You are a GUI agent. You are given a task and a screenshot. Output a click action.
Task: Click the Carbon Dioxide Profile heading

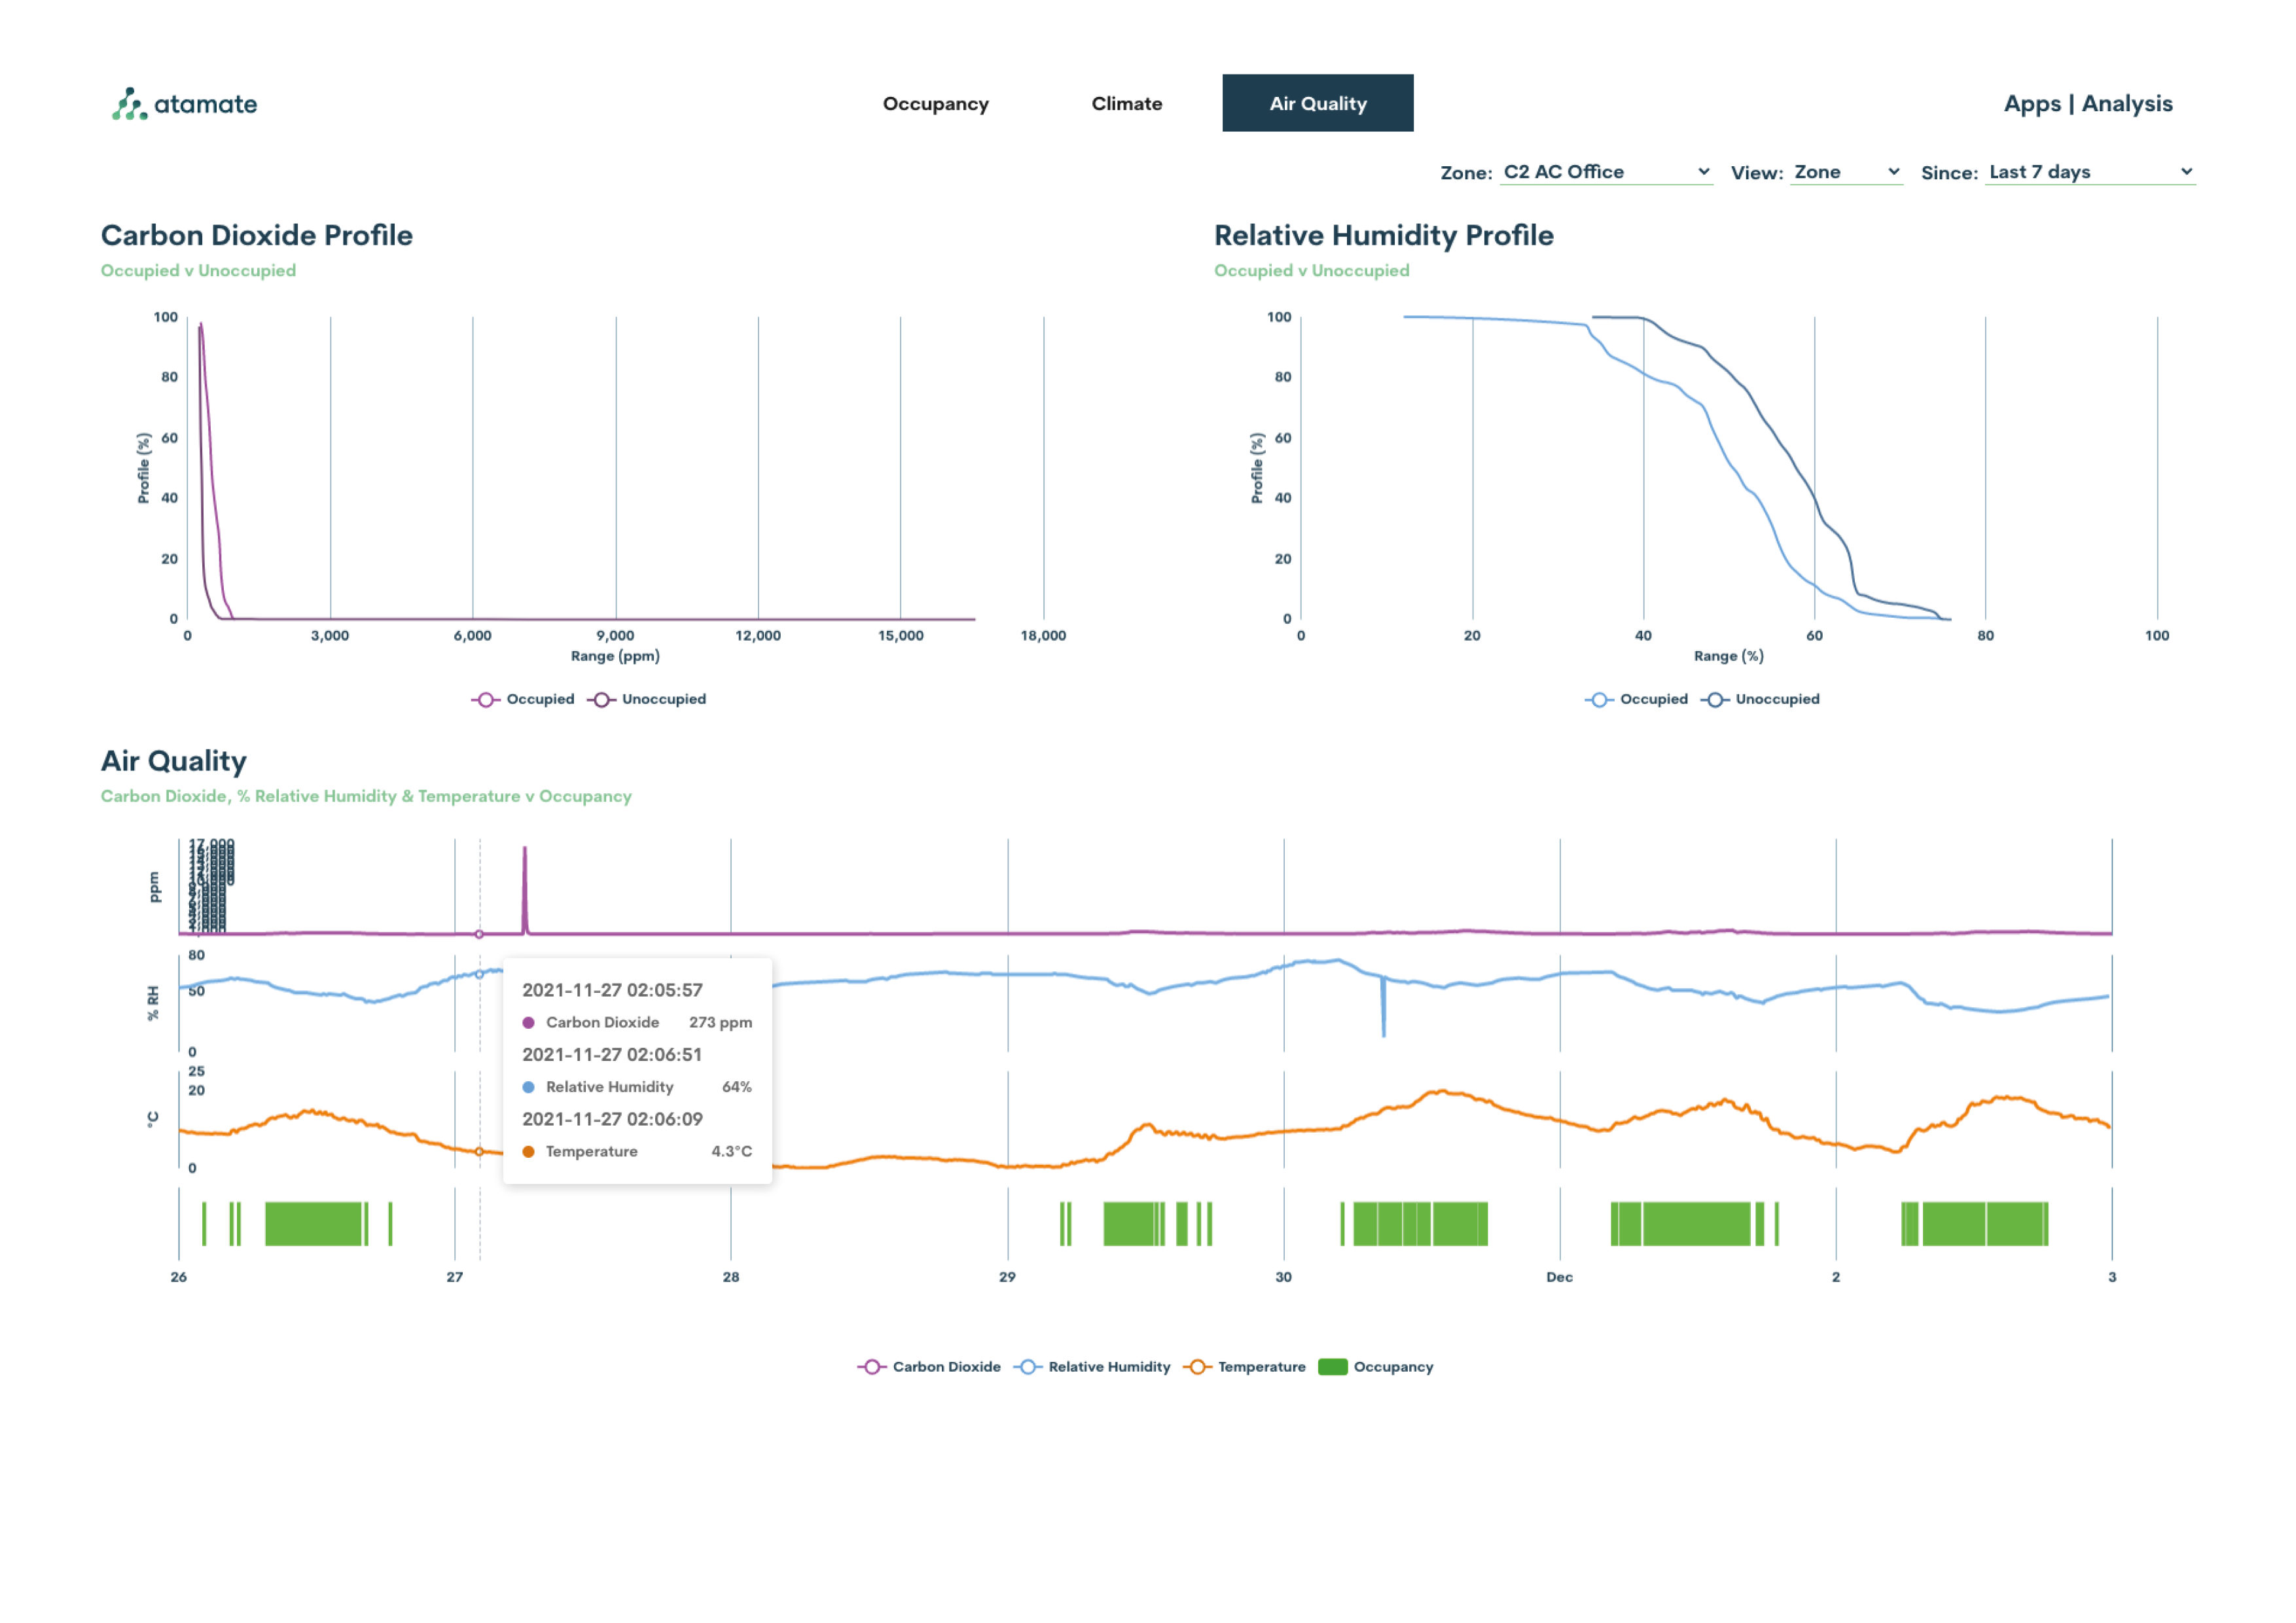click(x=257, y=236)
